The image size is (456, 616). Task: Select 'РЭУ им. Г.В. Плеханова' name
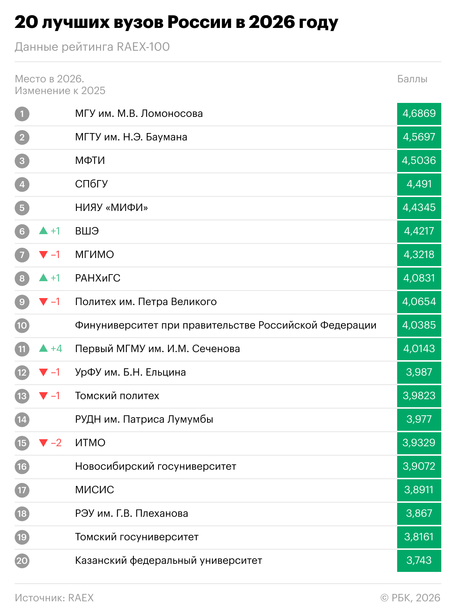click(x=132, y=513)
